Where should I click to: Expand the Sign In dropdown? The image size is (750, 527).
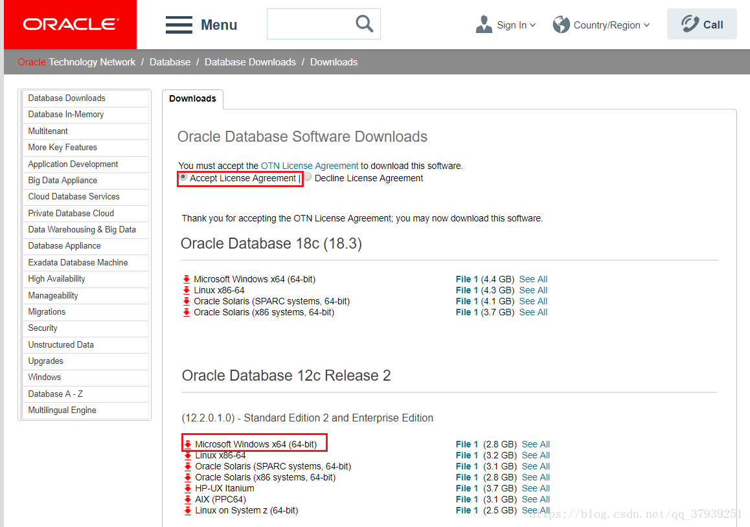click(533, 25)
